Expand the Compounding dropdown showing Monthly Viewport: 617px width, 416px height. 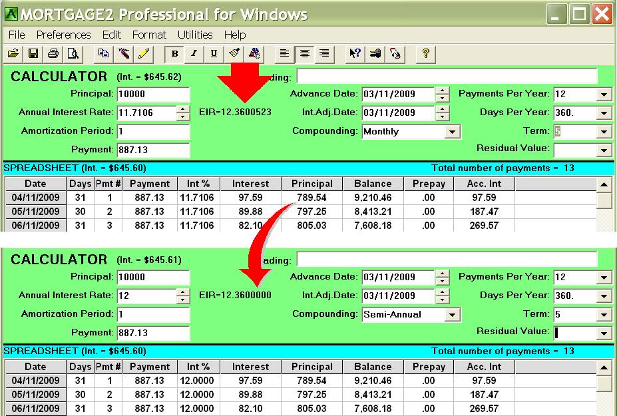453,132
